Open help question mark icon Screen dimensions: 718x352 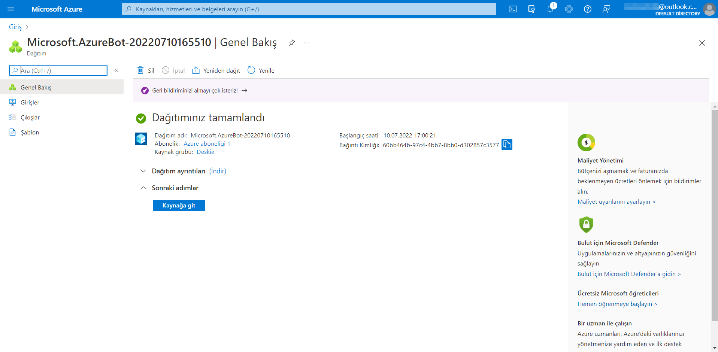point(588,9)
